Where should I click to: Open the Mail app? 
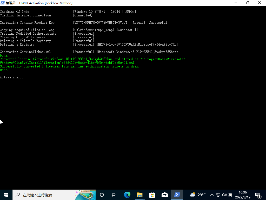tap(164, 195)
